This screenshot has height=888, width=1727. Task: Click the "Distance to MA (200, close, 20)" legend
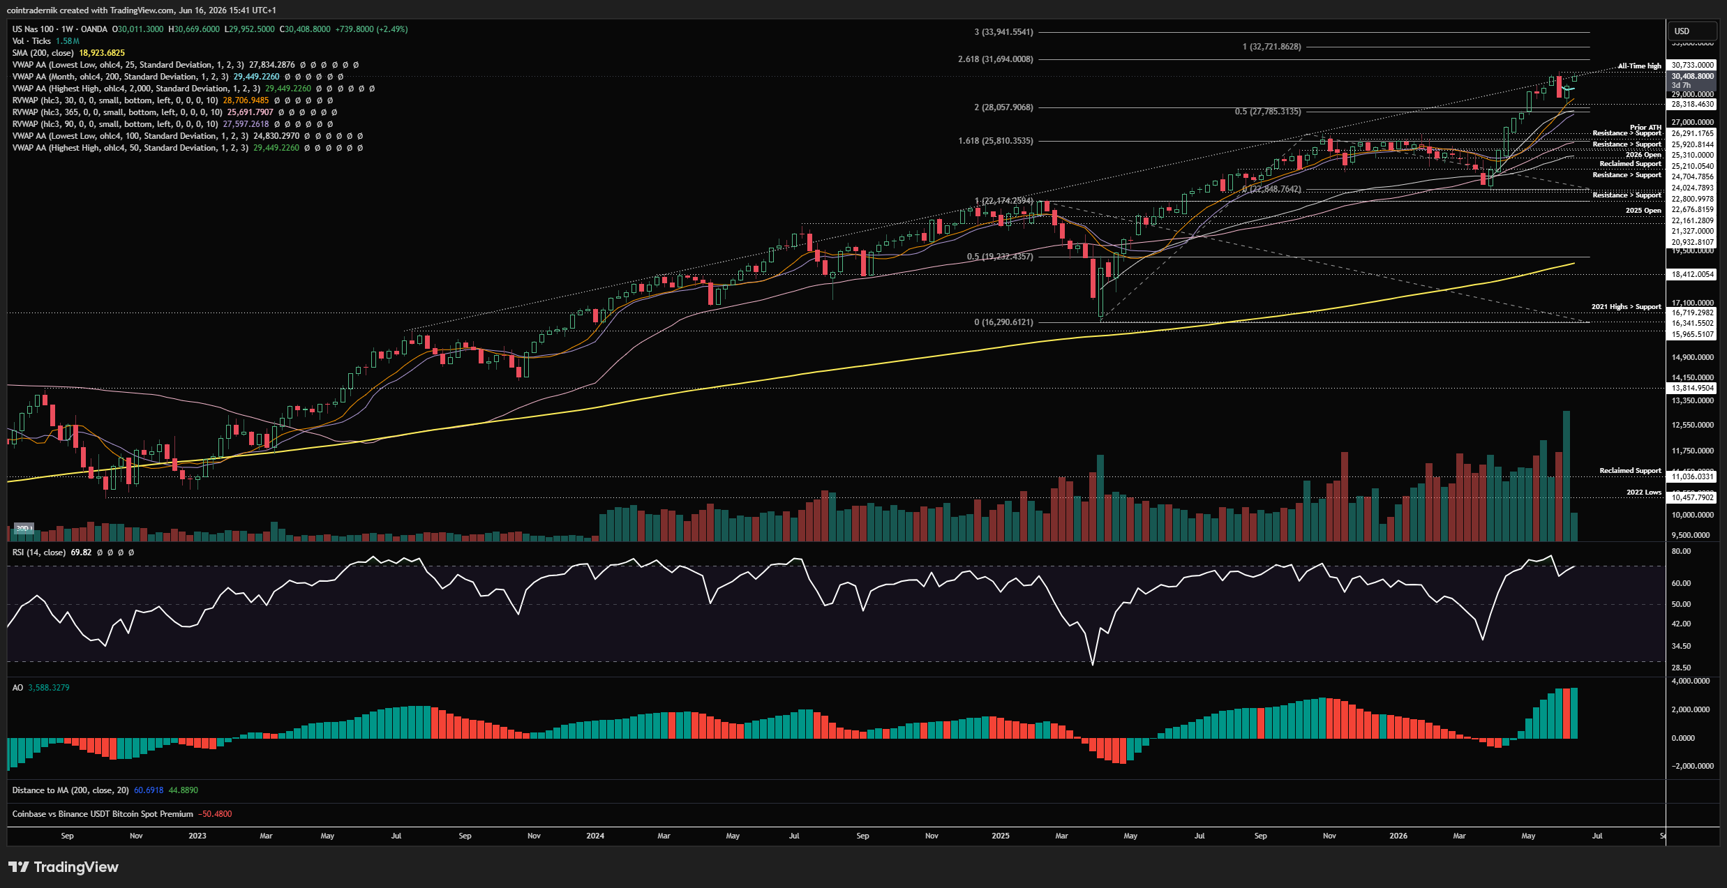tap(70, 790)
